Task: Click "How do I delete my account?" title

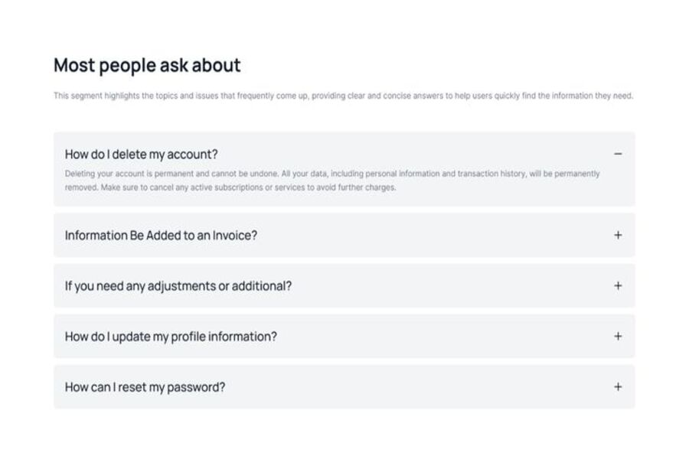Action: 141,154
